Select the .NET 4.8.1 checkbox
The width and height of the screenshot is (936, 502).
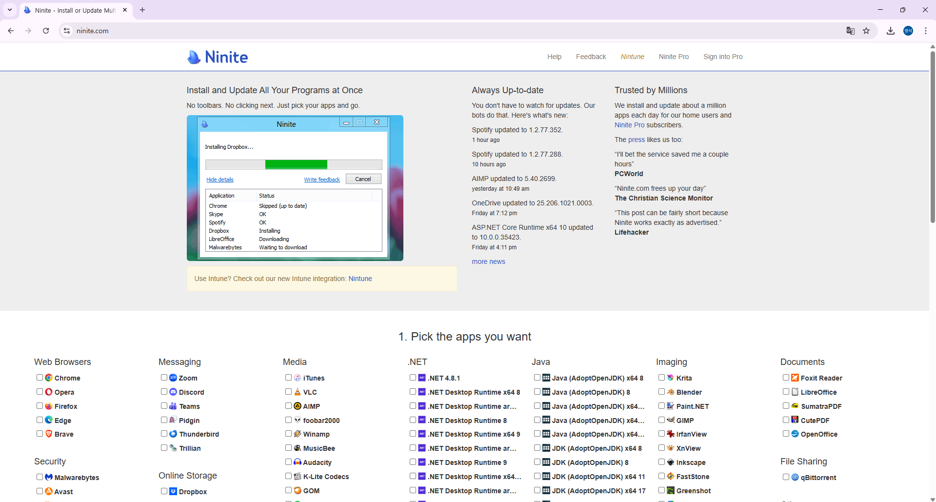coord(413,378)
